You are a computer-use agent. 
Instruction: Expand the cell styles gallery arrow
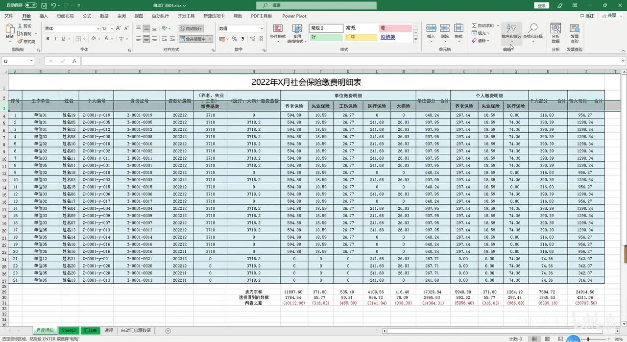click(x=415, y=39)
